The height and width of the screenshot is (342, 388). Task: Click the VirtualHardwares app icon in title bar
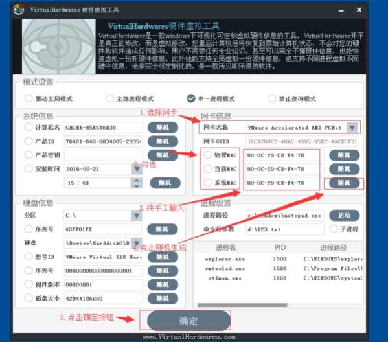tap(19, 10)
